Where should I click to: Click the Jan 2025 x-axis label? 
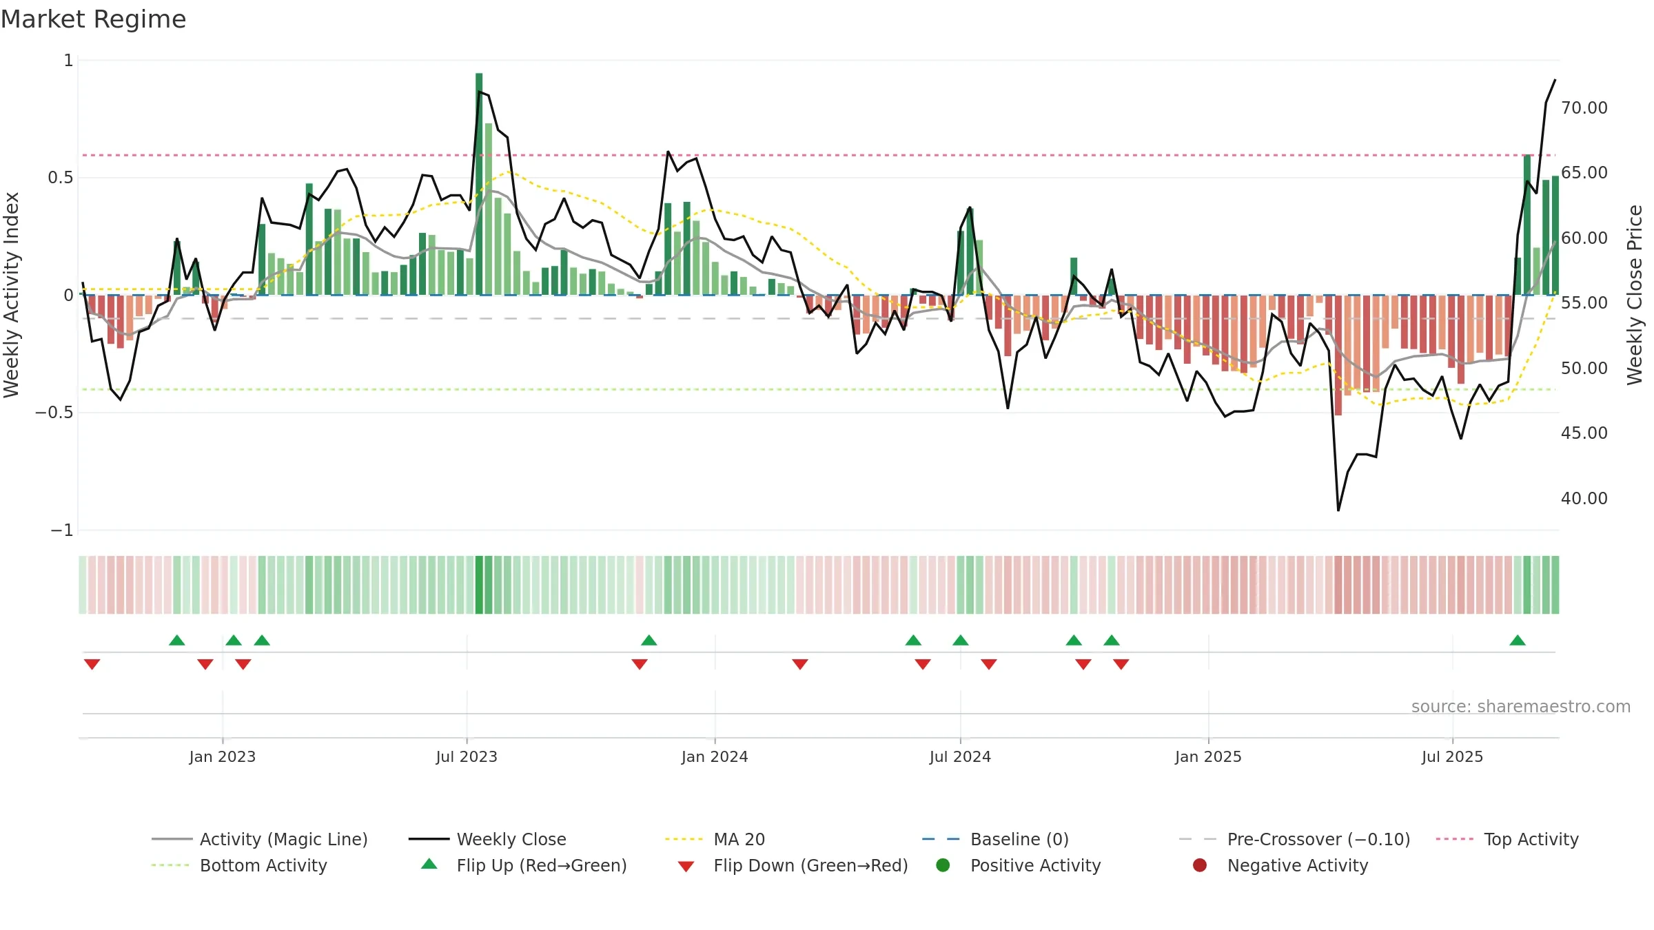click(x=1208, y=756)
